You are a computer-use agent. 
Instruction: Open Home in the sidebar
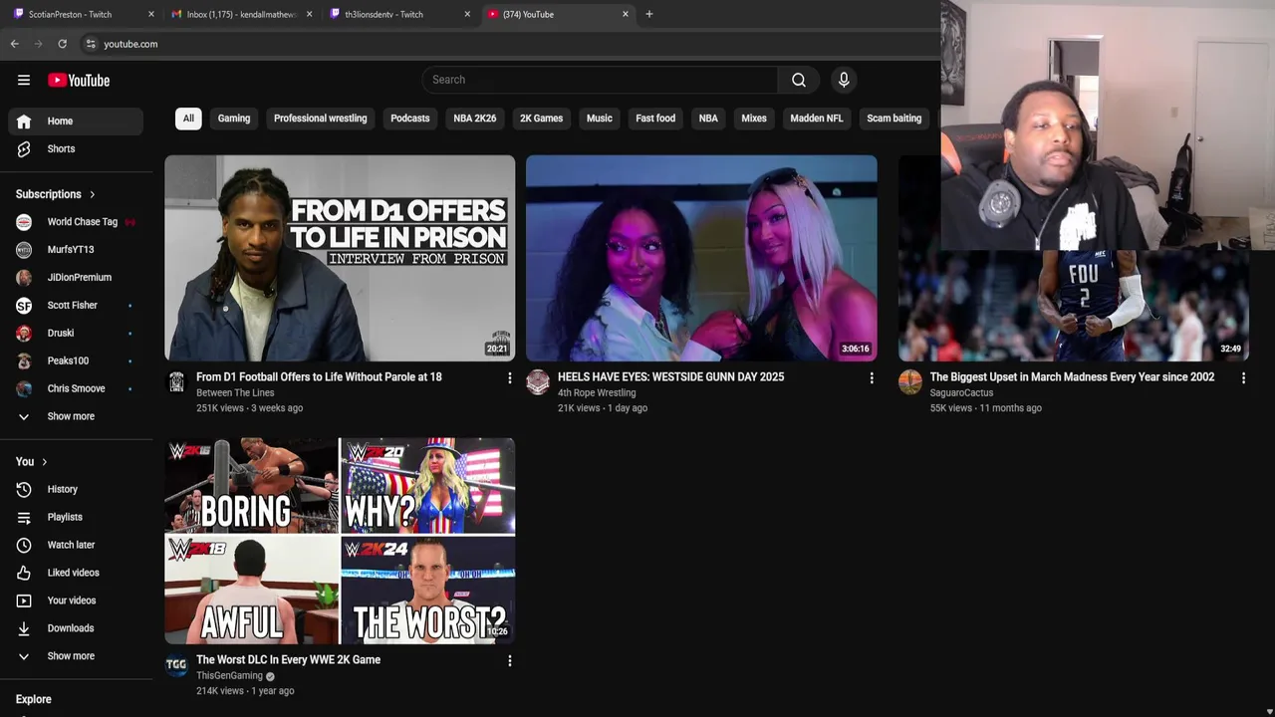tap(76, 120)
